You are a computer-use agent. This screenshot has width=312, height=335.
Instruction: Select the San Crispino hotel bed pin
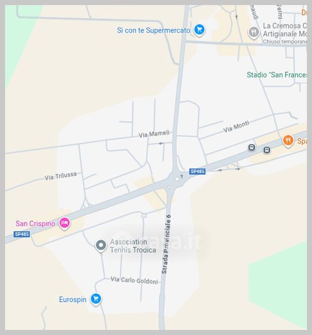coord(65,223)
